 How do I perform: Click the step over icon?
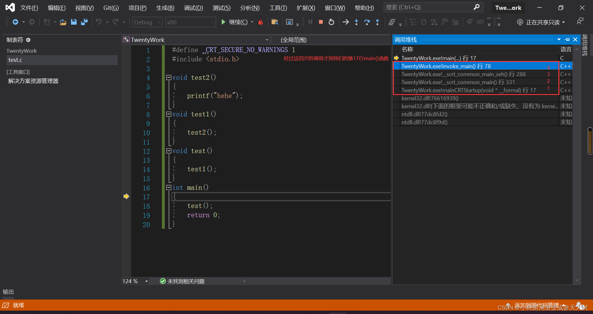click(367, 22)
